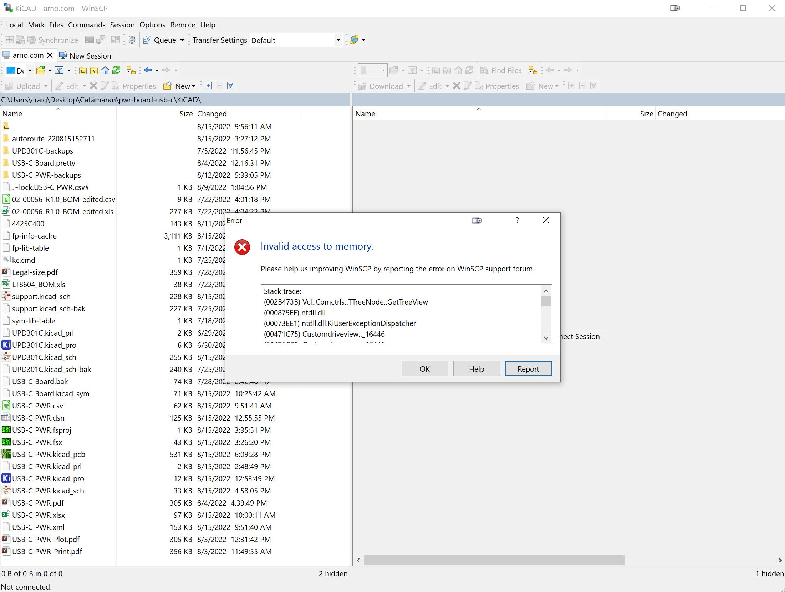
Task: Switch to the New Session tab
Action: pos(86,56)
